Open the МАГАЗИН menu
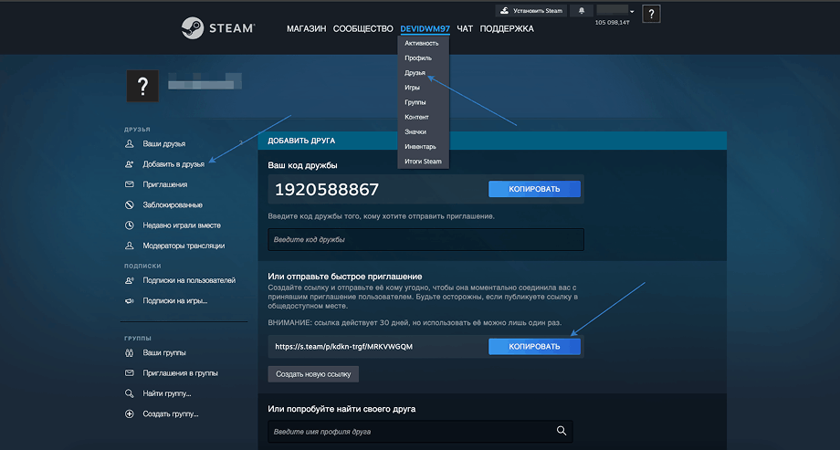The width and height of the screenshot is (840, 450). 307,29
